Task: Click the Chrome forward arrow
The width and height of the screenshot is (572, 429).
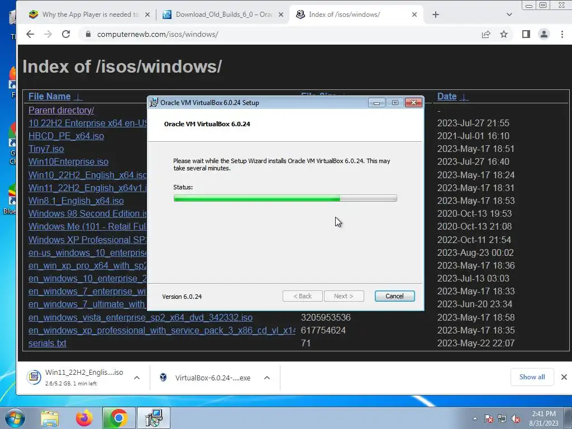Action: click(x=48, y=34)
